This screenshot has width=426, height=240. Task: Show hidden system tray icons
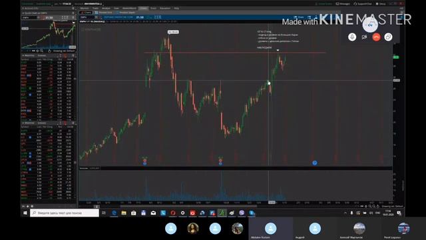point(345,213)
